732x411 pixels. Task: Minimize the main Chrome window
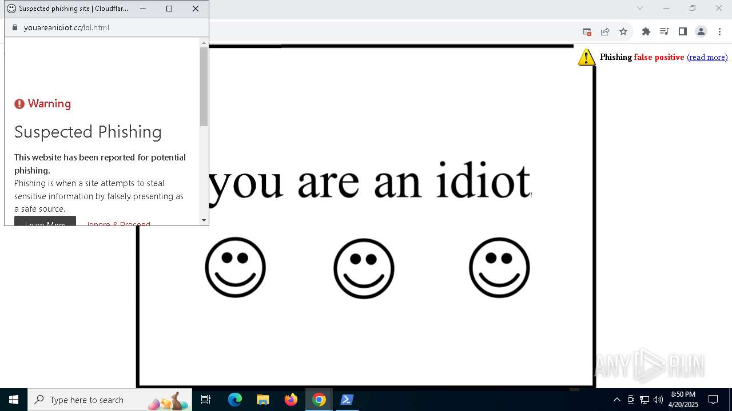666,8
